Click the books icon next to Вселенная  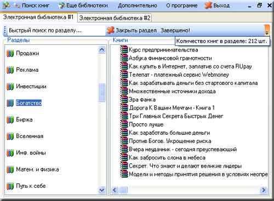[x=10, y=136]
